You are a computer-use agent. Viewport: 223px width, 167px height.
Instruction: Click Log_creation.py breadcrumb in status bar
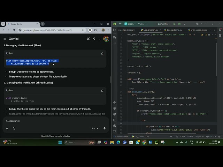(140, 136)
